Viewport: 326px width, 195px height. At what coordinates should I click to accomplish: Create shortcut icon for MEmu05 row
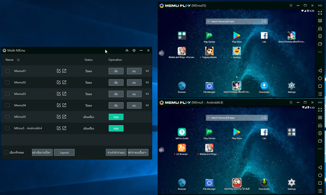[x=64, y=117]
